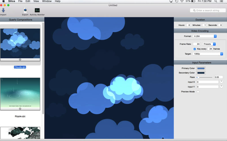
Task: Click the Key every frames number field
Action: (210, 49)
